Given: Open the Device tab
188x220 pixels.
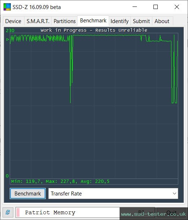Looking at the screenshot, I should (x=13, y=21).
